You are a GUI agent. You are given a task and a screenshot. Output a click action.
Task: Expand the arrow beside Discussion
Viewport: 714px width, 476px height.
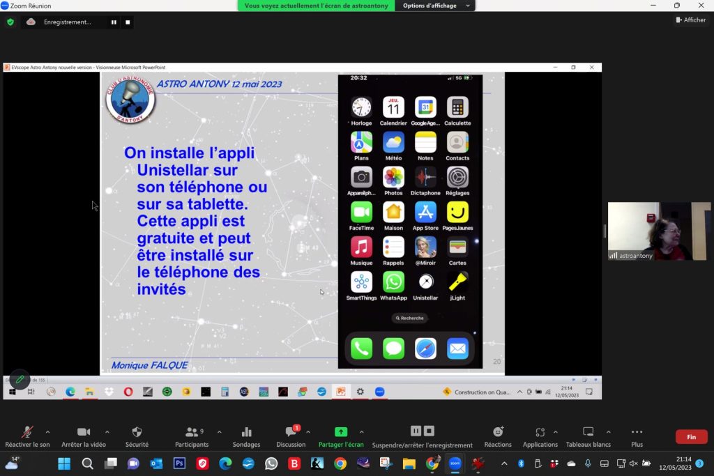[308, 432]
